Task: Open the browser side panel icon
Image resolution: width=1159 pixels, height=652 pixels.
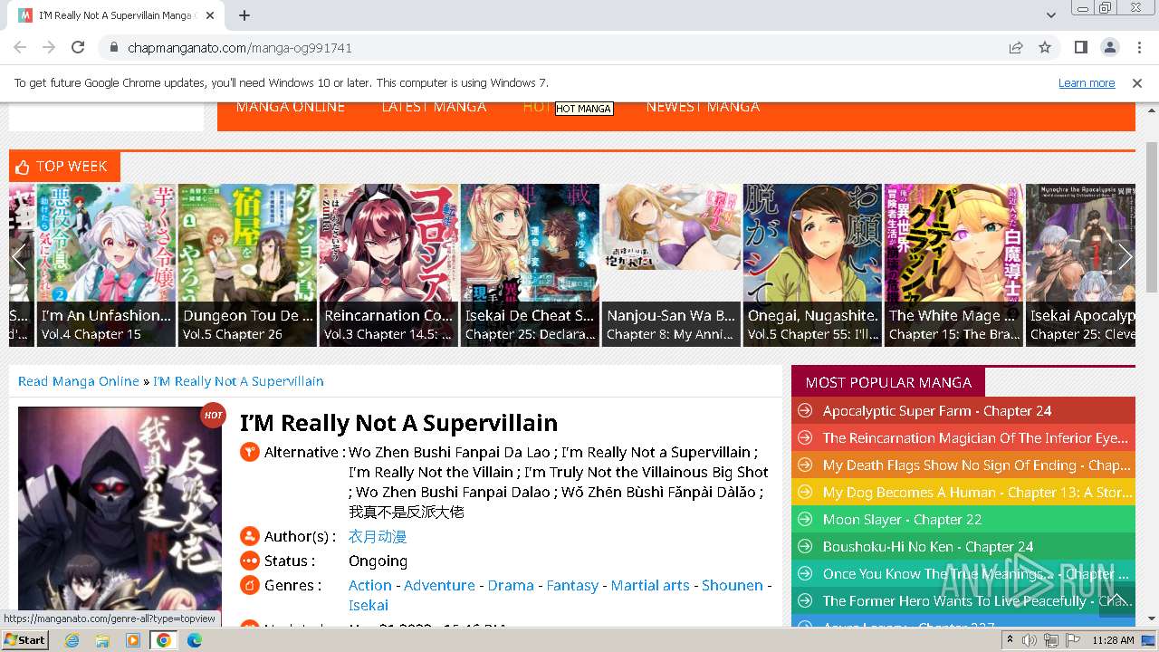Action: (1081, 47)
